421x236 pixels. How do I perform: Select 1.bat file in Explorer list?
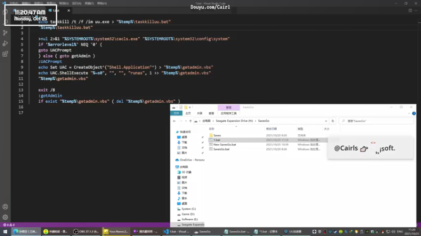pos(214,140)
